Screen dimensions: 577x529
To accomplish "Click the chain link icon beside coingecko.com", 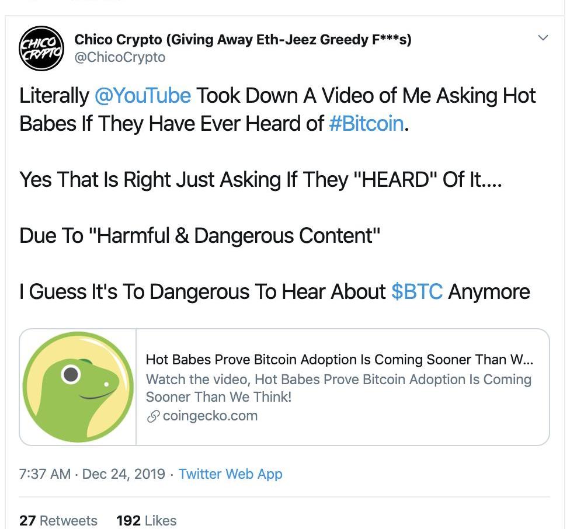I will [x=154, y=416].
